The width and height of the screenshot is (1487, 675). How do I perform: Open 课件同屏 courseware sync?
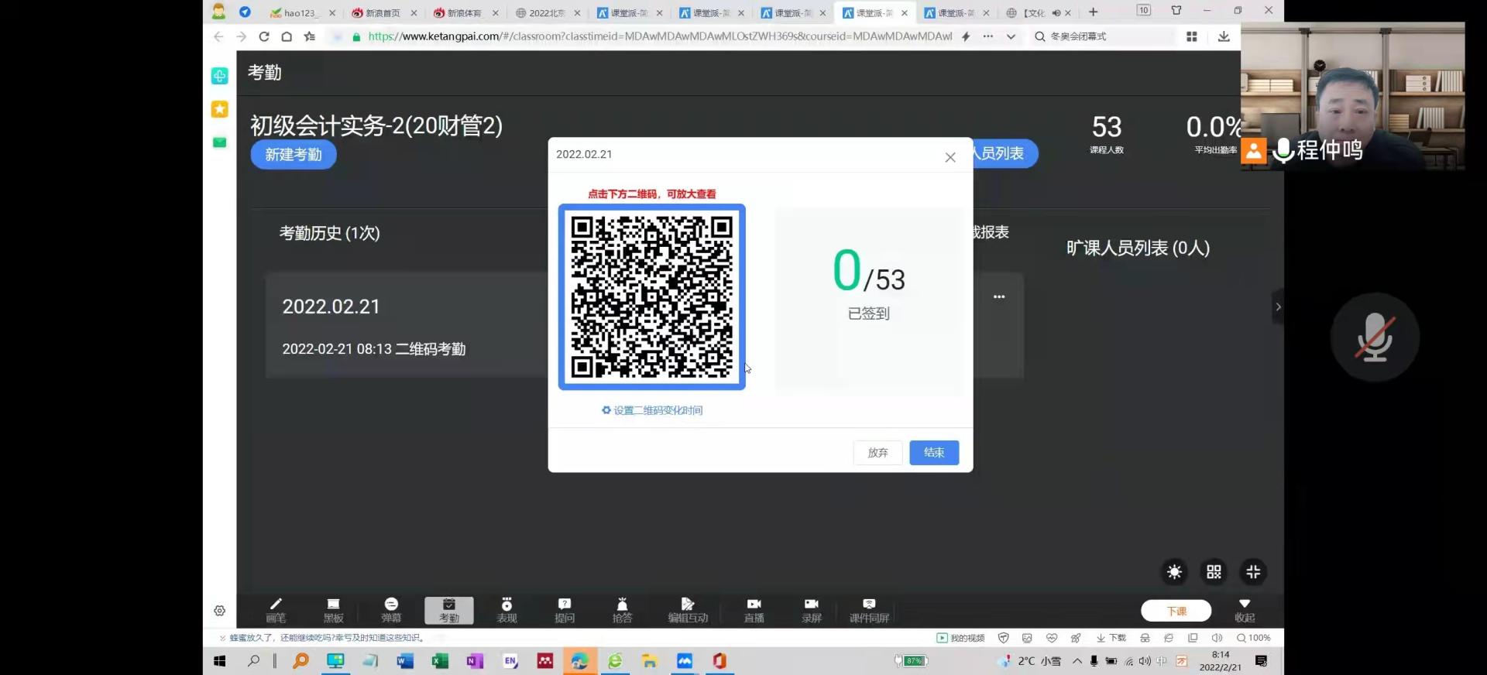coord(869,610)
